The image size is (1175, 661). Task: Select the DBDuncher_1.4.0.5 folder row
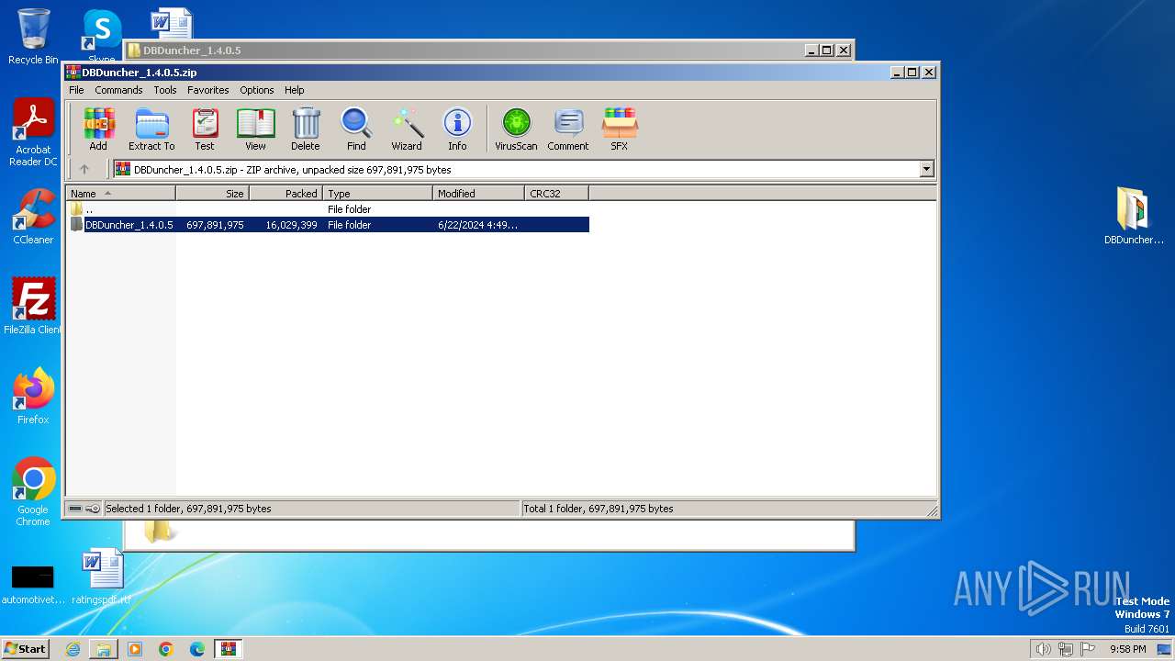pos(328,225)
